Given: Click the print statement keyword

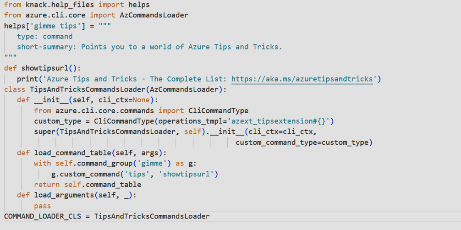Looking at the screenshot, I should 27,79.
